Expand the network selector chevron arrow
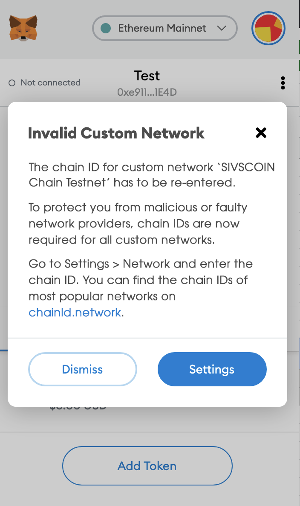Viewport: 300px width, 506px height. (221, 28)
